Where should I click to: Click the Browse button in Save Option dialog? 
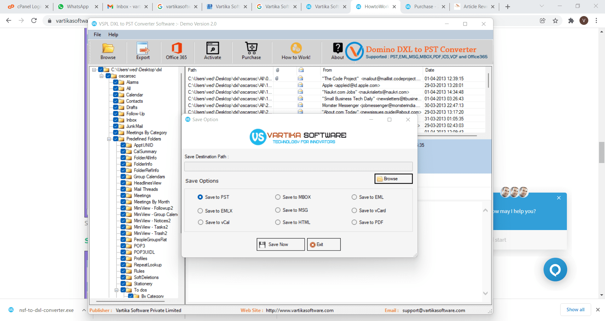click(393, 179)
